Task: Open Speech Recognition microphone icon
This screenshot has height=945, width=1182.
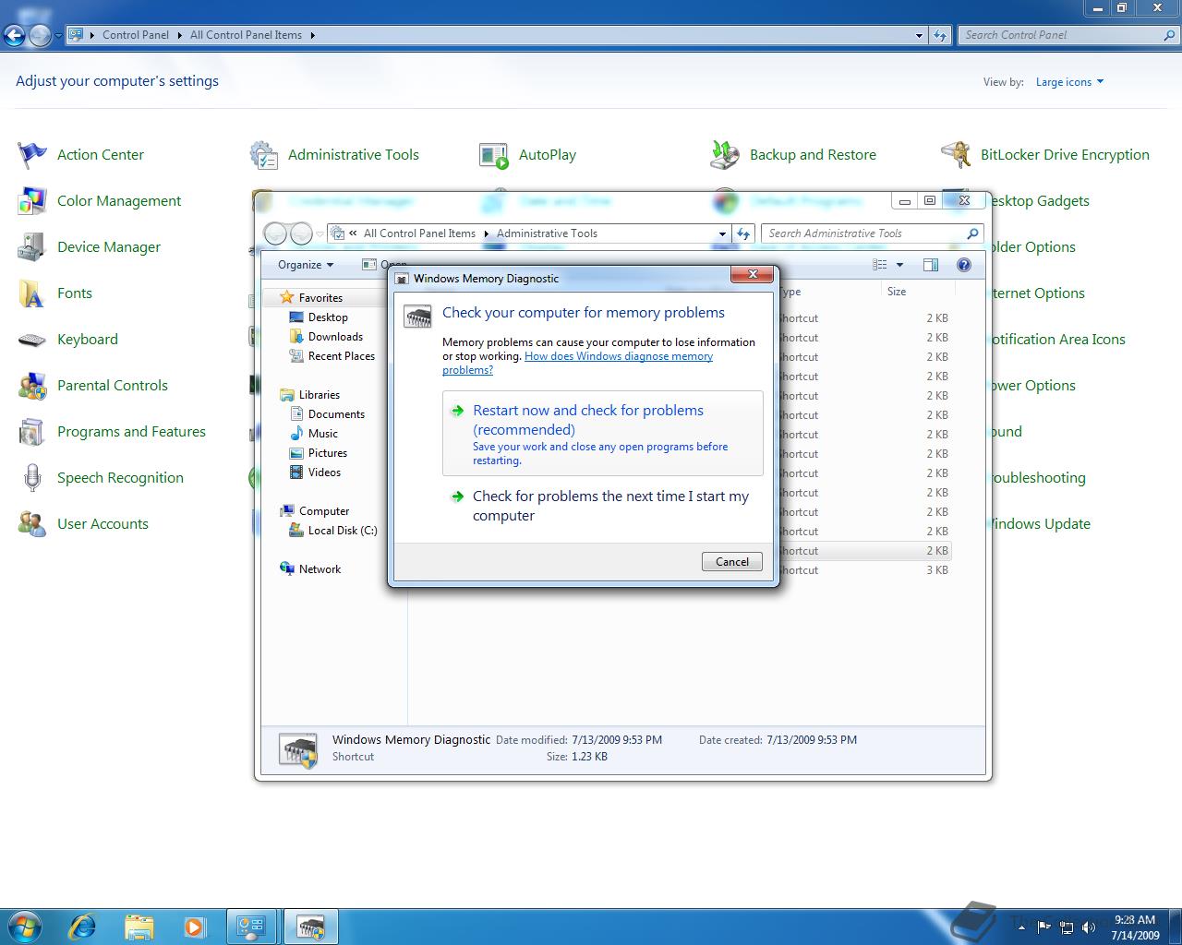Action: (32, 478)
